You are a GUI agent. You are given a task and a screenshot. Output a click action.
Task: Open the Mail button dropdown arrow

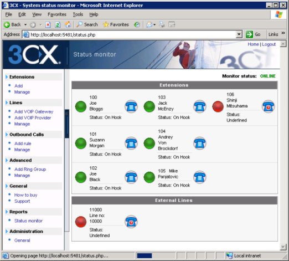(x=154, y=24)
